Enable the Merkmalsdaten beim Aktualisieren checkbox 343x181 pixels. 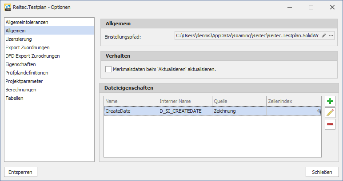pos(108,69)
